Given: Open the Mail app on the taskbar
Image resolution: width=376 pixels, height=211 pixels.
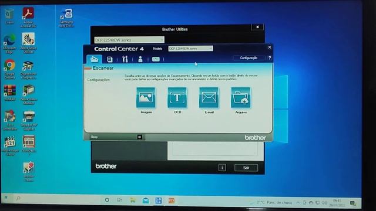Looking at the screenshot, I should tap(146, 200).
